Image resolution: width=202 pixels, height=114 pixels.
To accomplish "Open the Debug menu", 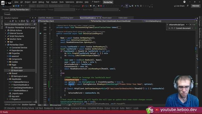I will pos(41,2).
